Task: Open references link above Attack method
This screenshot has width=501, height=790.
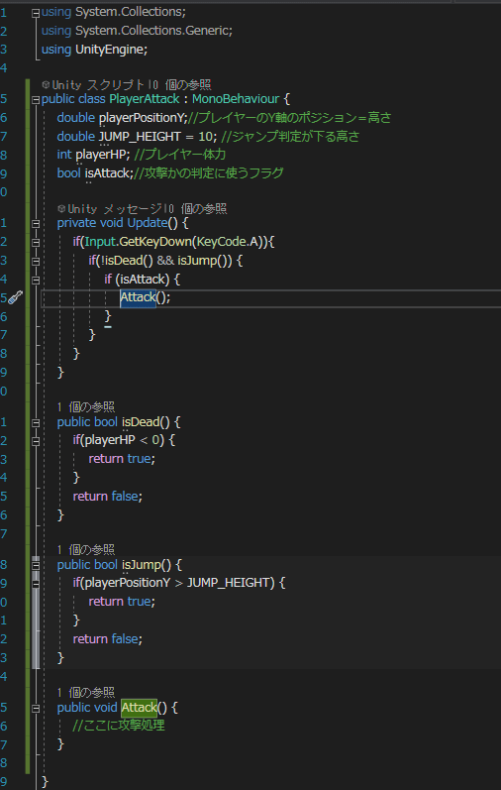Action: point(86,692)
